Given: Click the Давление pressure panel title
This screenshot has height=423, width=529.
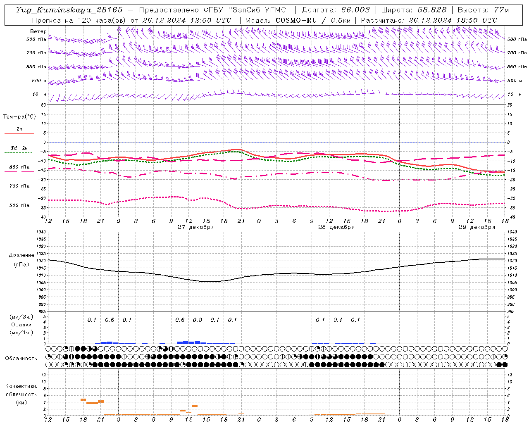Looking at the screenshot, I should [21, 255].
